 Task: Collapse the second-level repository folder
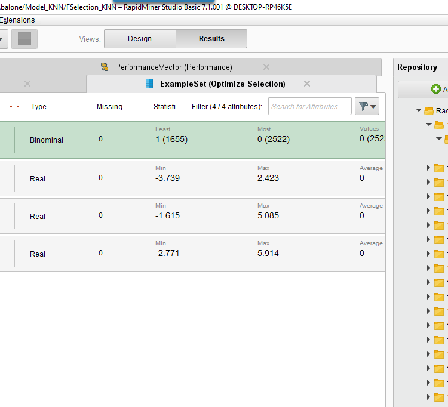[x=429, y=125]
